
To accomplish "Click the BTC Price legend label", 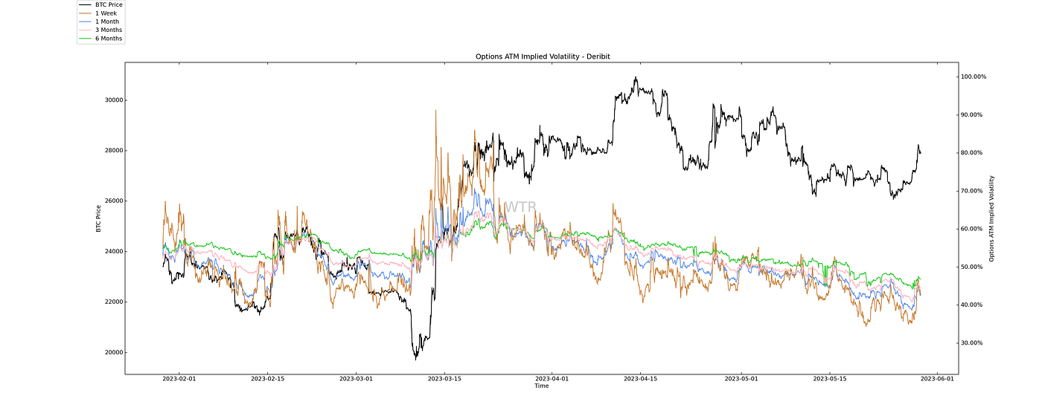I will (109, 4).
